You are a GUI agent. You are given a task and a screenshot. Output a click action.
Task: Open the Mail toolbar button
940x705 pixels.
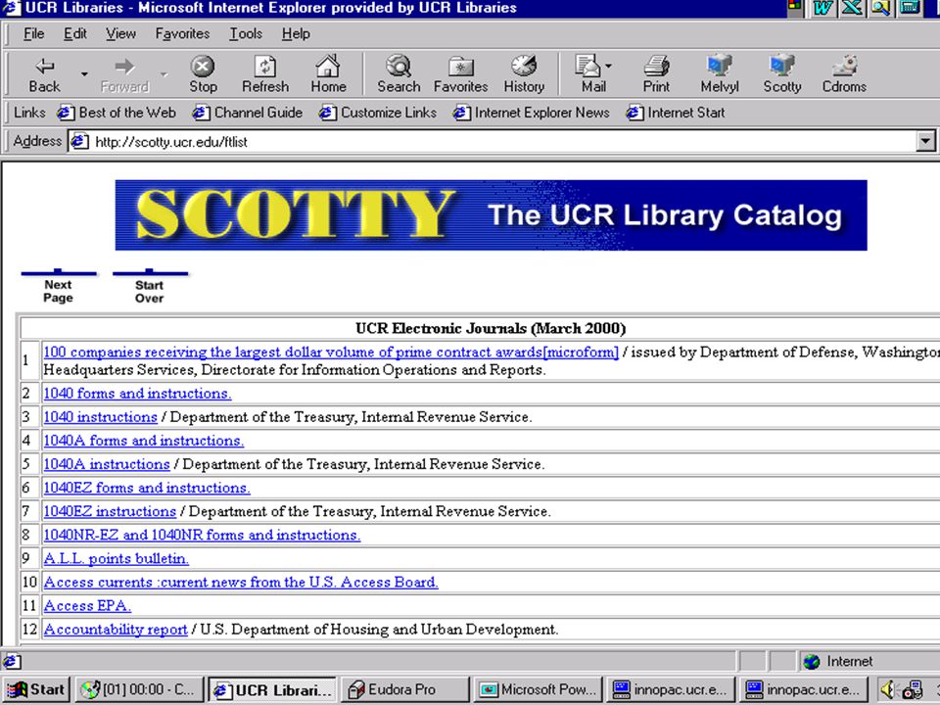tap(593, 74)
